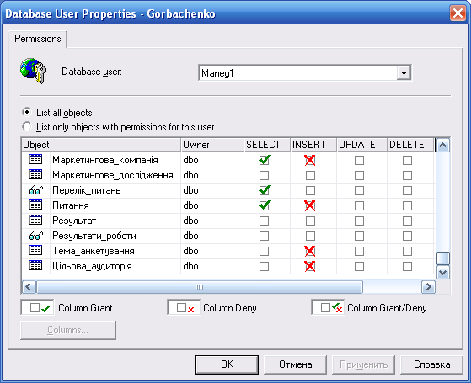Toggle INSERT deny mark for Маркетингова_компанія
471x383 pixels.
[310, 160]
